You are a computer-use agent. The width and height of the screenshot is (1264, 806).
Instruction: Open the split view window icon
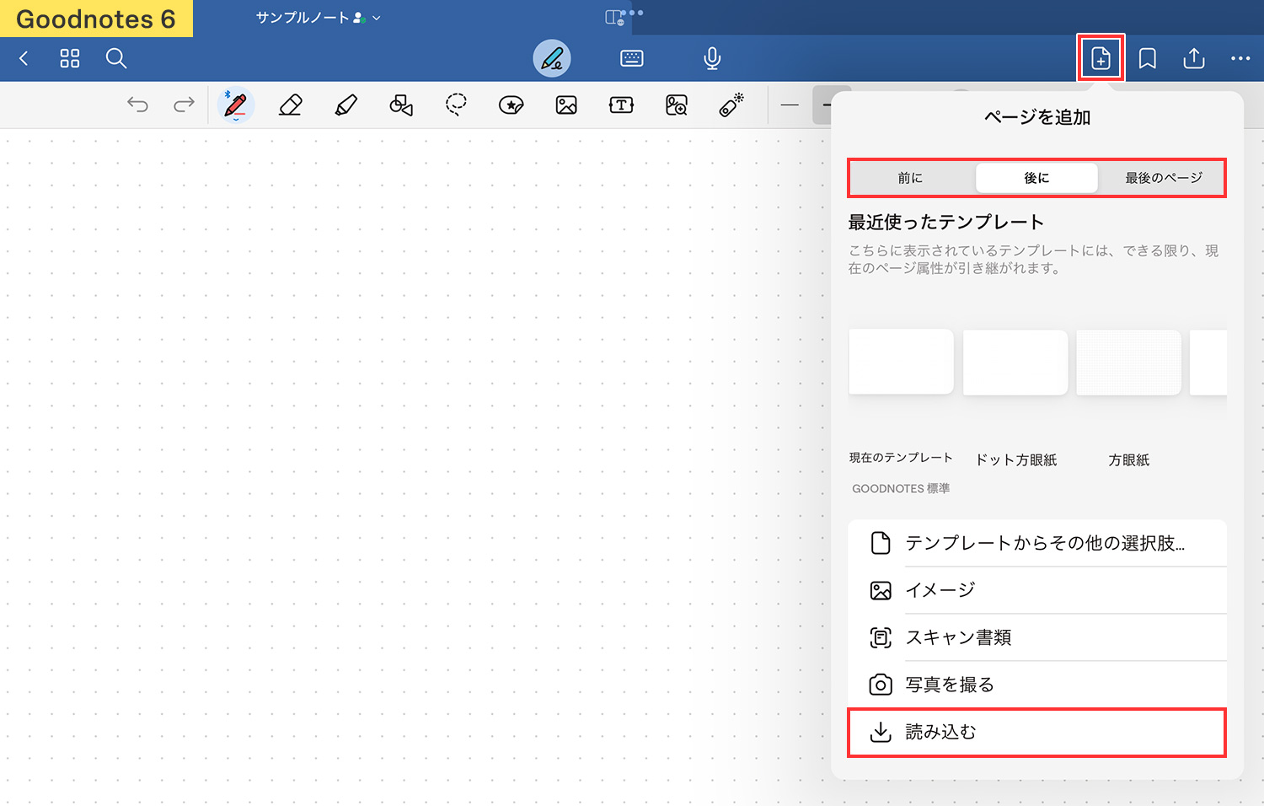pos(614,18)
